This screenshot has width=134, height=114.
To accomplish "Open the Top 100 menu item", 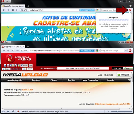I will (71, 80).
